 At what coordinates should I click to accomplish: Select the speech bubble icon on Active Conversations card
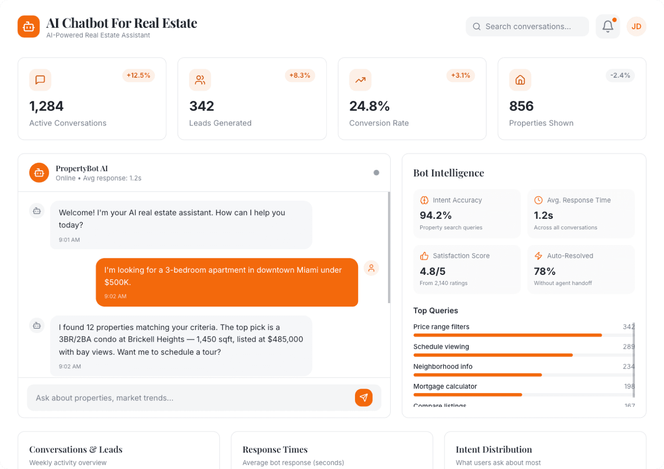[40, 80]
